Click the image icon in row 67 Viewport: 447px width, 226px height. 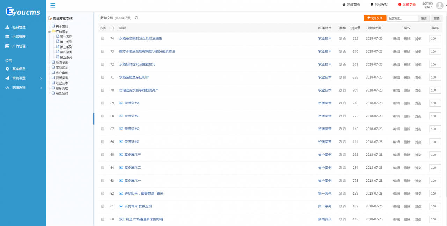coord(121,129)
